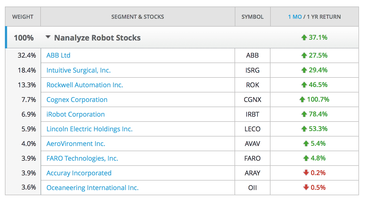
Task: Switch to 1 MO return view
Action: coord(295,17)
